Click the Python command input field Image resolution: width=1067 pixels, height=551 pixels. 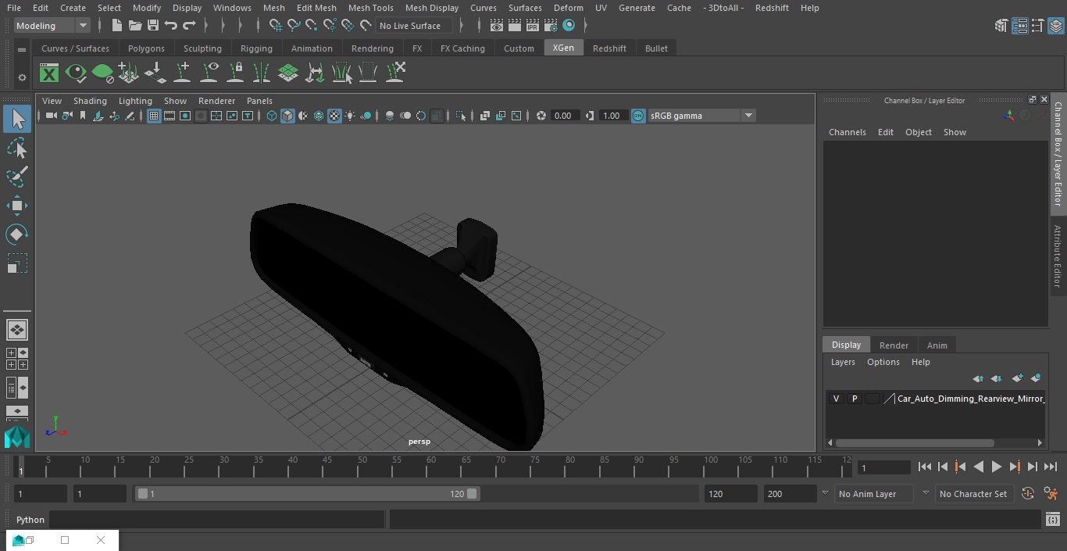pos(217,520)
